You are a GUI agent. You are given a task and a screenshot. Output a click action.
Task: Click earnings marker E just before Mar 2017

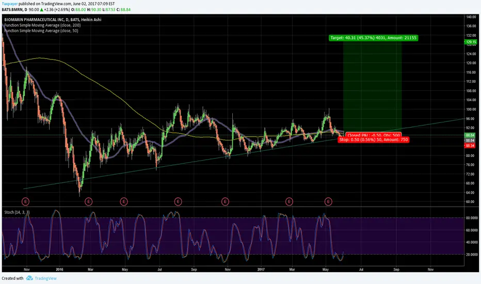289,202
